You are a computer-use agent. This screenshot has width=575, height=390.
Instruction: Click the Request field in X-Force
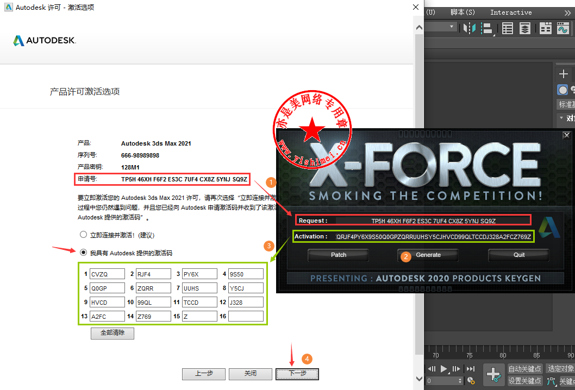433,221
